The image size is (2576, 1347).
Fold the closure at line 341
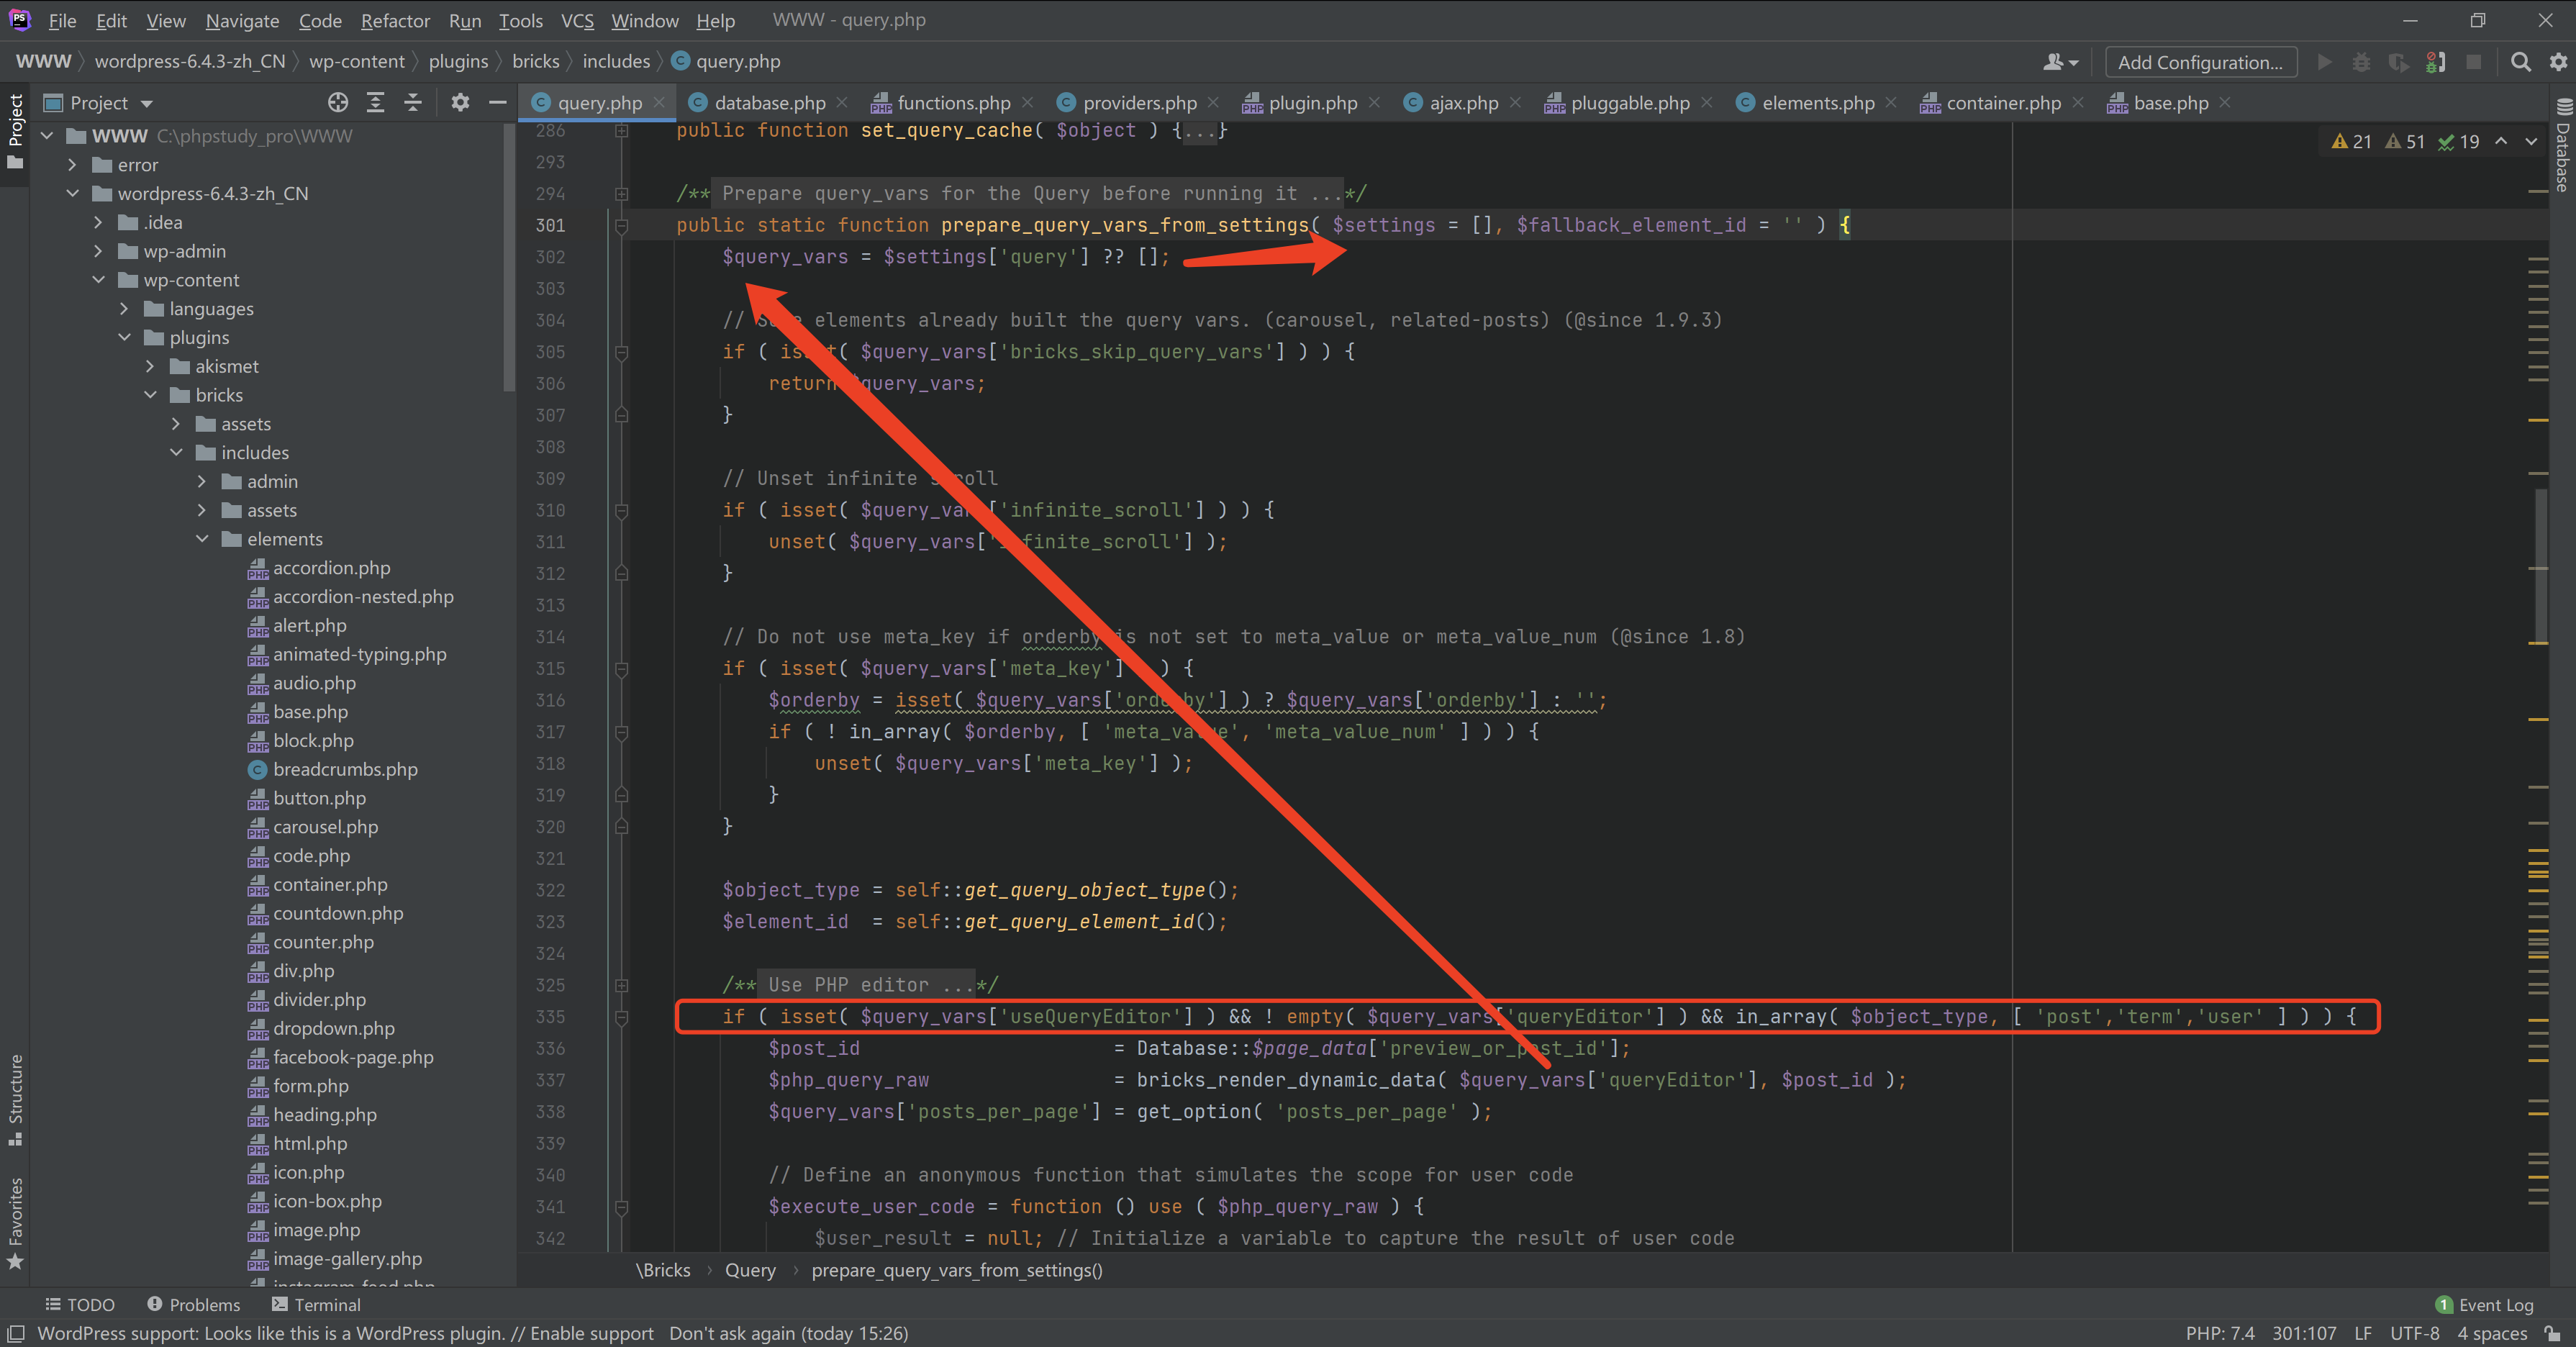621,1207
